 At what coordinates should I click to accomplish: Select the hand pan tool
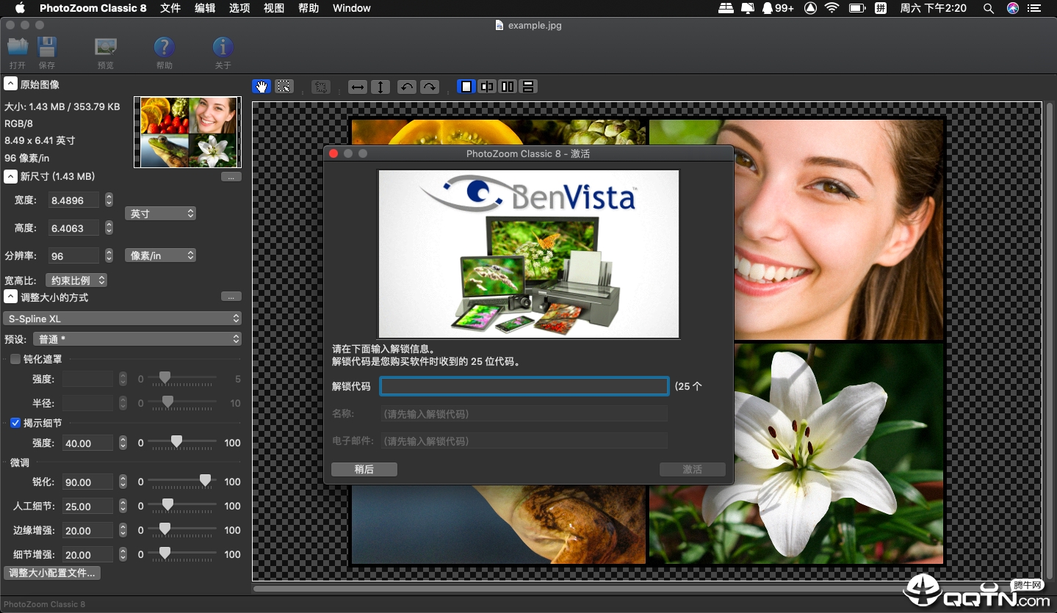[x=261, y=87]
